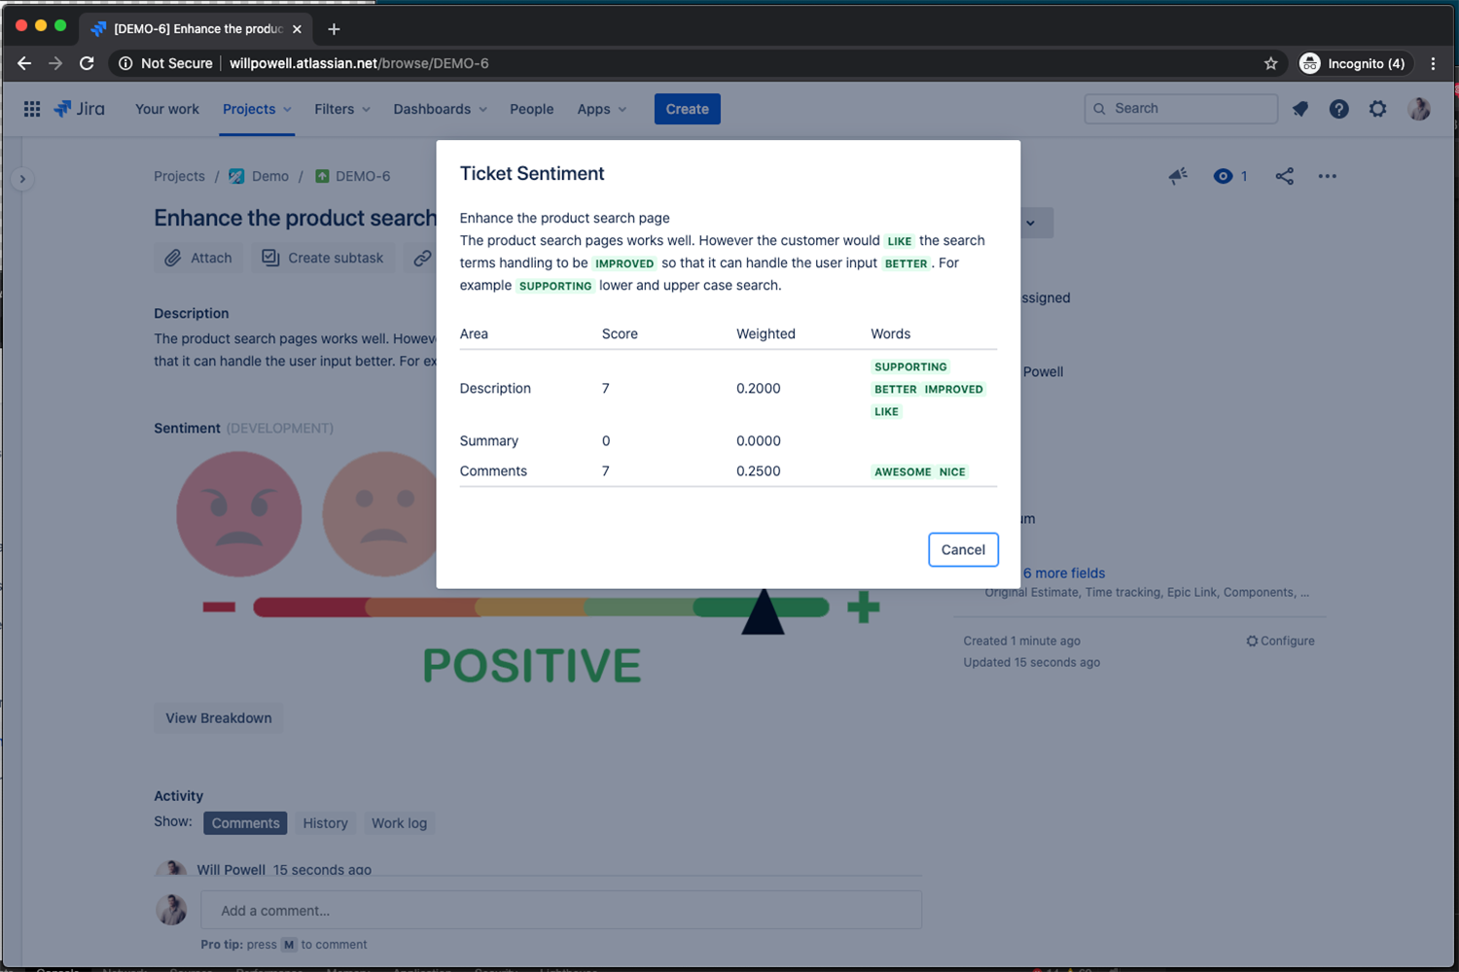
Task: Open the notifications bell icon
Action: pyautogui.click(x=1300, y=109)
